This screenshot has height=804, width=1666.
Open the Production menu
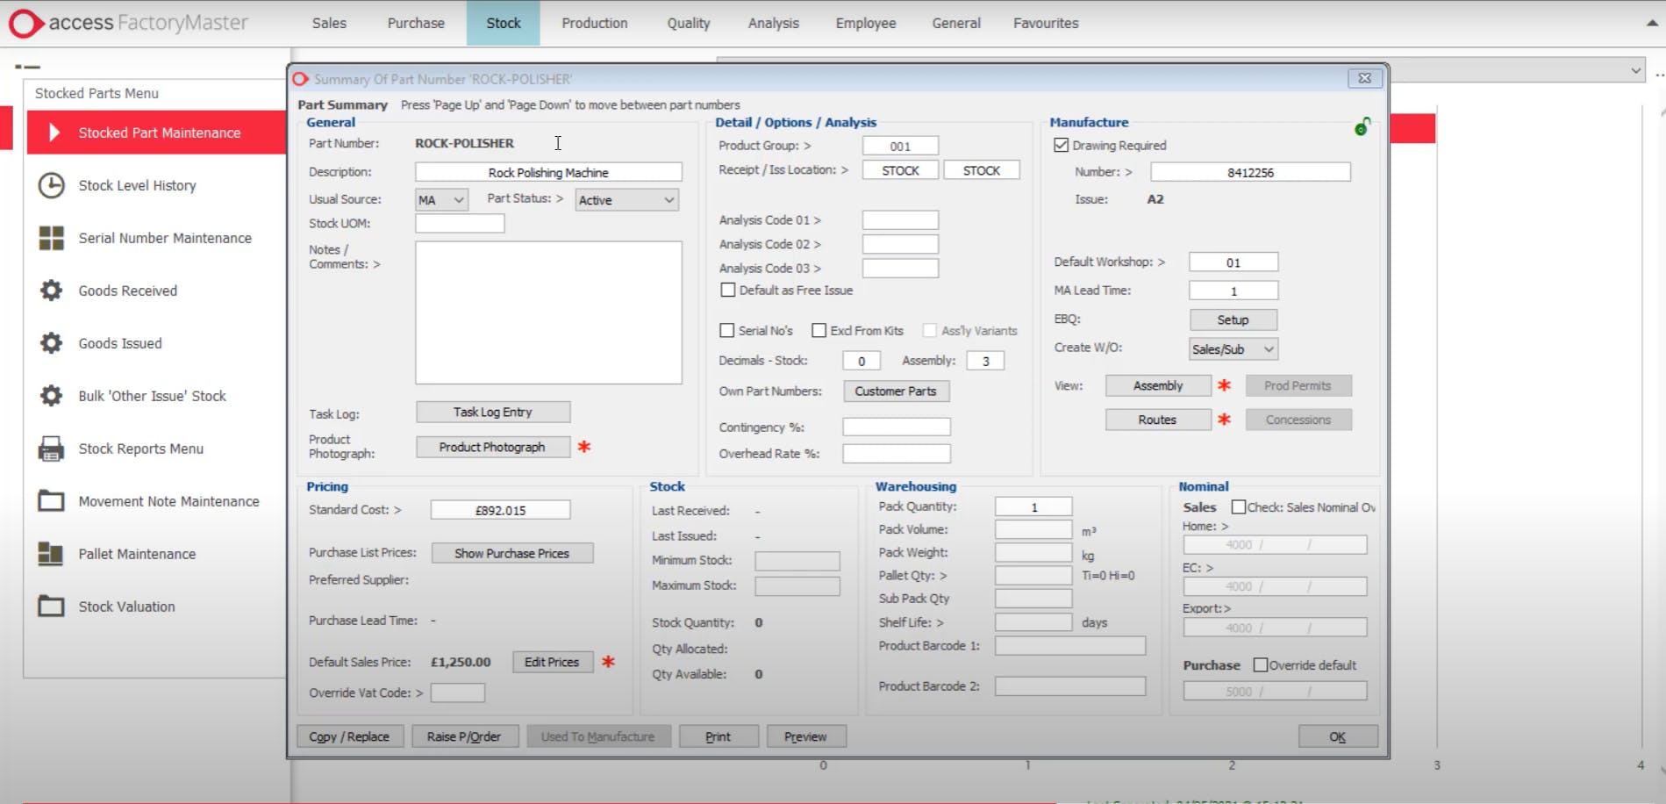pyautogui.click(x=595, y=23)
